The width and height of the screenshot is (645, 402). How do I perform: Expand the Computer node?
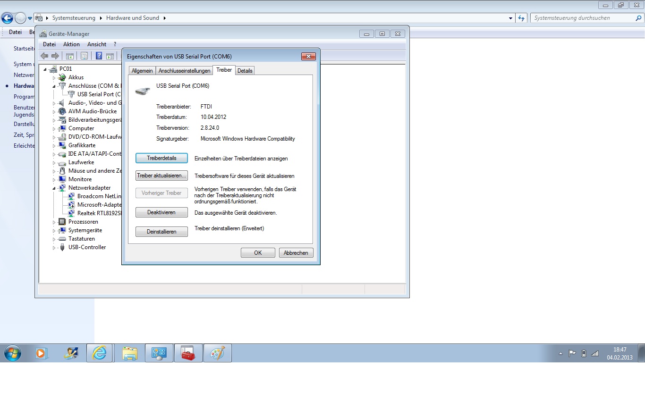click(54, 128)
